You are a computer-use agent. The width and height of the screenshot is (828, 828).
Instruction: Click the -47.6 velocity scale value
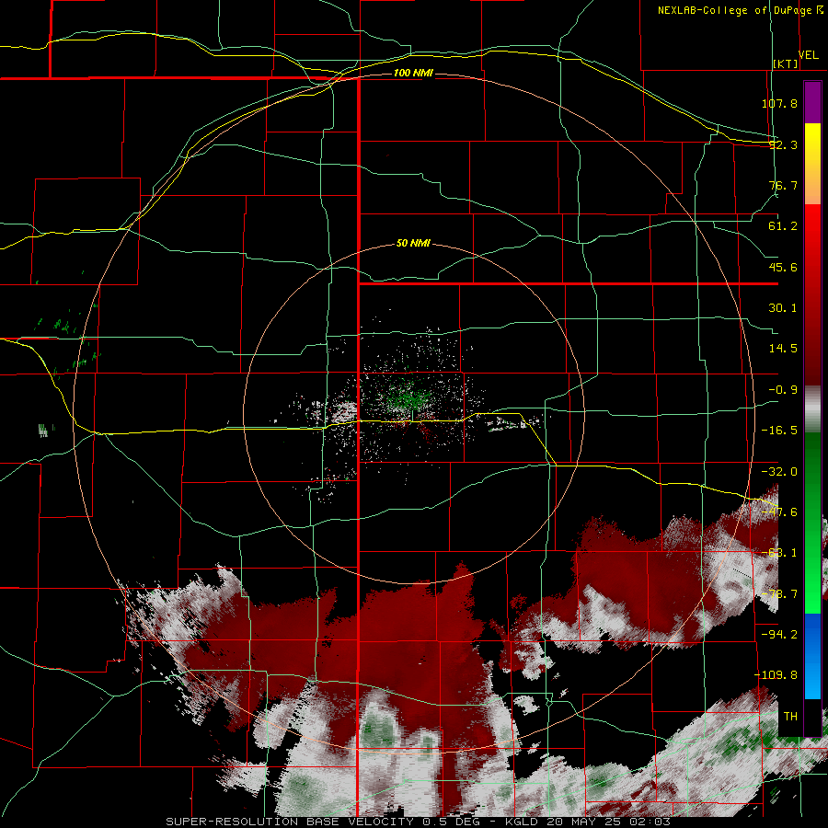pyautogui.click(x=779, y=512)
